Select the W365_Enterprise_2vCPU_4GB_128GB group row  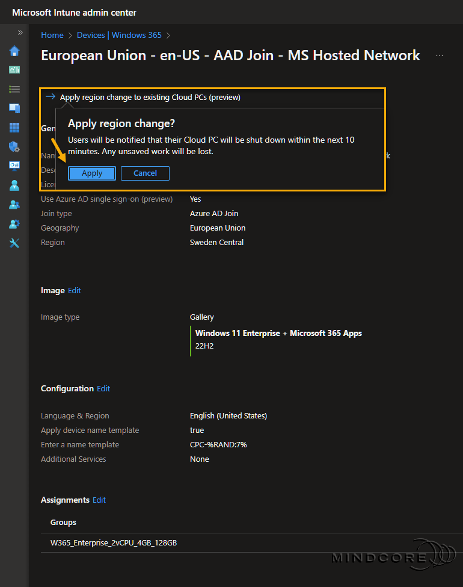coord(252,543)
